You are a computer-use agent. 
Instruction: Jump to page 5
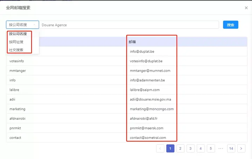point(211,149)
